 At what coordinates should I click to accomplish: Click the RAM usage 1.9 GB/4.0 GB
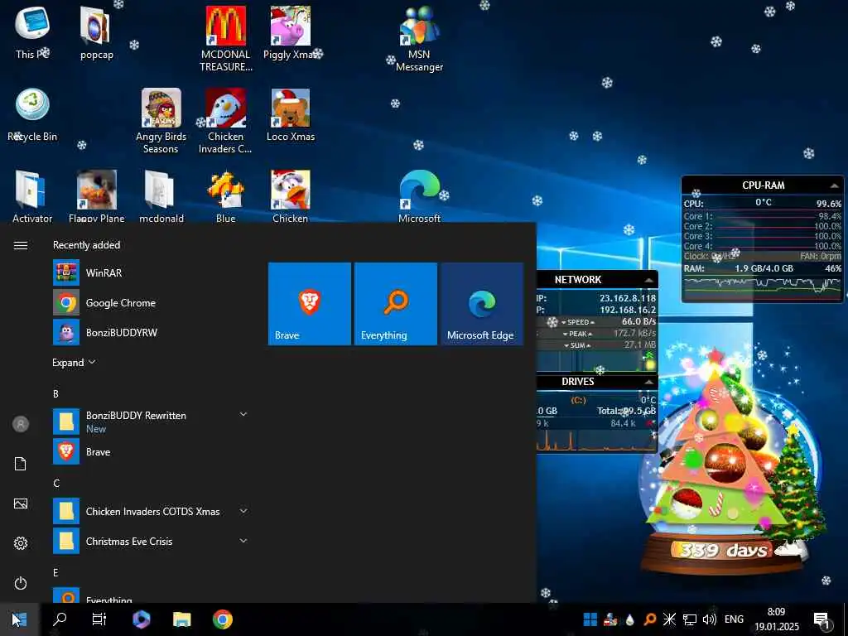(x=764, y=268)
